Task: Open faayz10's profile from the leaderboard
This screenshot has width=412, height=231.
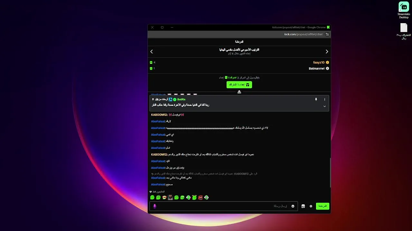Action: [319, 63]
